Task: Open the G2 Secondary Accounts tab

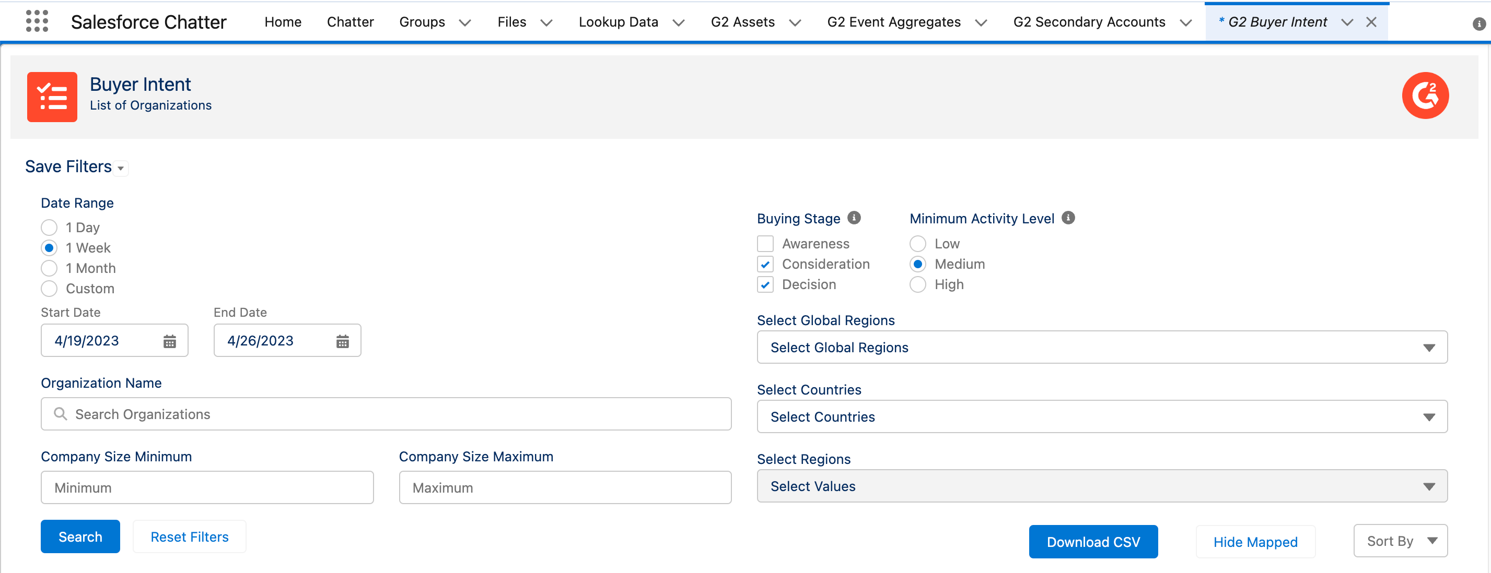Action: click(1089, 22)
